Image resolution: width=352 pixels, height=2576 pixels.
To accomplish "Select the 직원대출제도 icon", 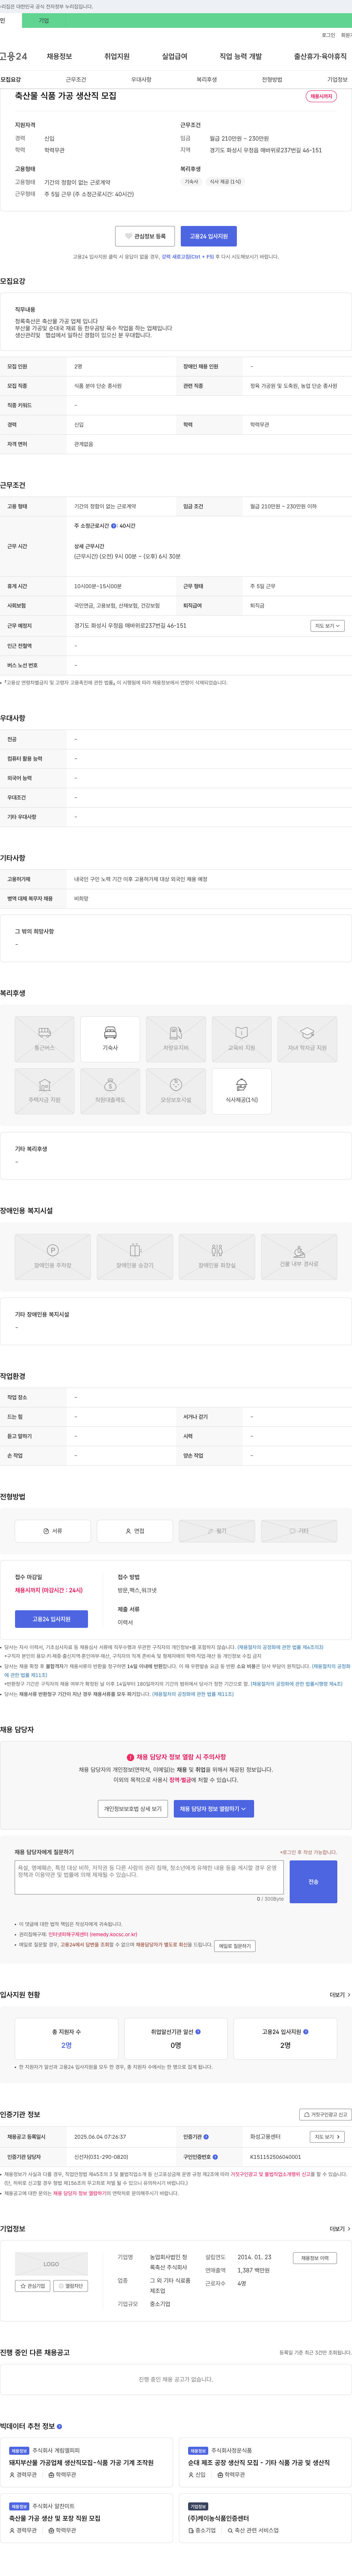I will 110,1091.
